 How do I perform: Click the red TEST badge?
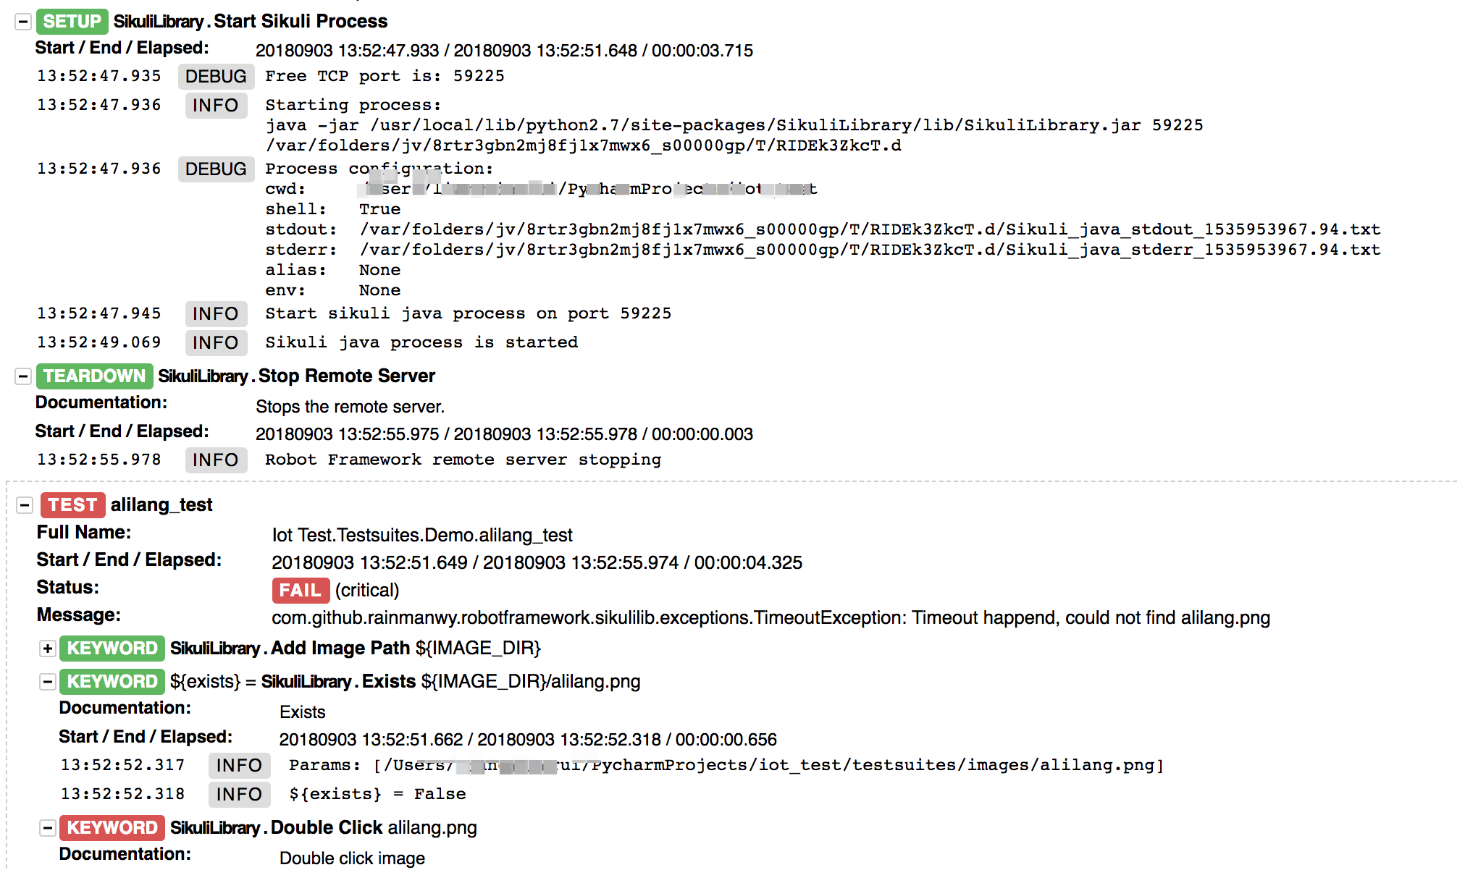tap(72, 505)
